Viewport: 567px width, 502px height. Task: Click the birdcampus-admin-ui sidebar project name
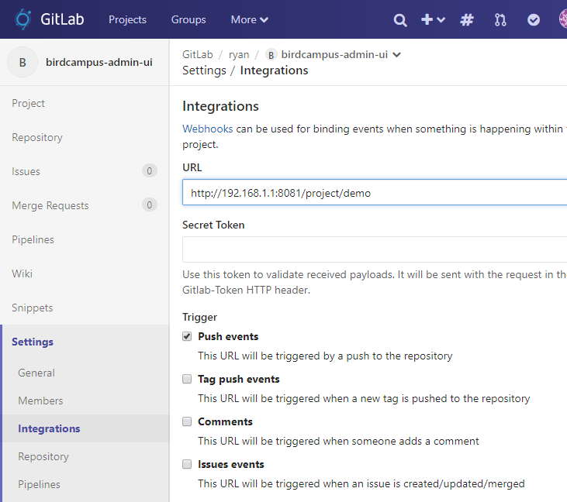pyautogui.click(x=99, y=62)
